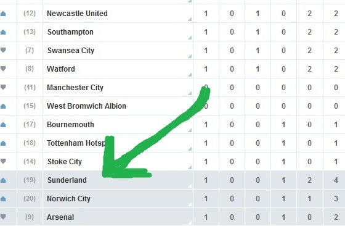Expand the Newcastle United row corner triangle
This screenshot has width=345, height=226.
pos(190,19)
